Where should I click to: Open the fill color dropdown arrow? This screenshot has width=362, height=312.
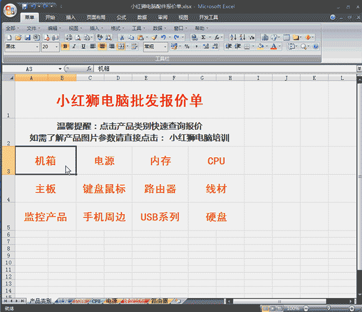267,47
